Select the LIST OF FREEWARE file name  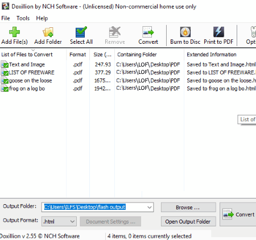coord(31,72)
